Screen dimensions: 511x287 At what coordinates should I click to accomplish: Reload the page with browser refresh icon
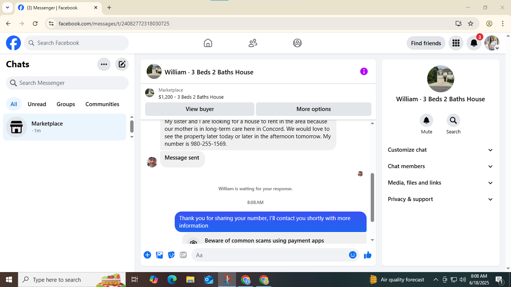click(x=35, y=24)
